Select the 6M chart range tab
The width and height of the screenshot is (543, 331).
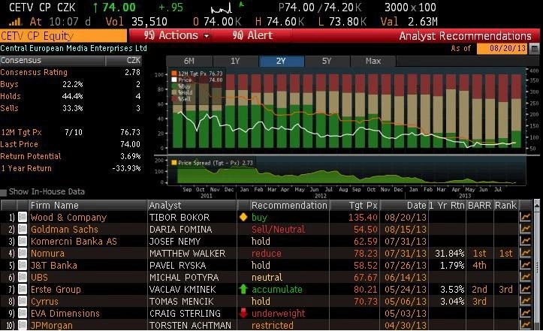tap(189, 61)
